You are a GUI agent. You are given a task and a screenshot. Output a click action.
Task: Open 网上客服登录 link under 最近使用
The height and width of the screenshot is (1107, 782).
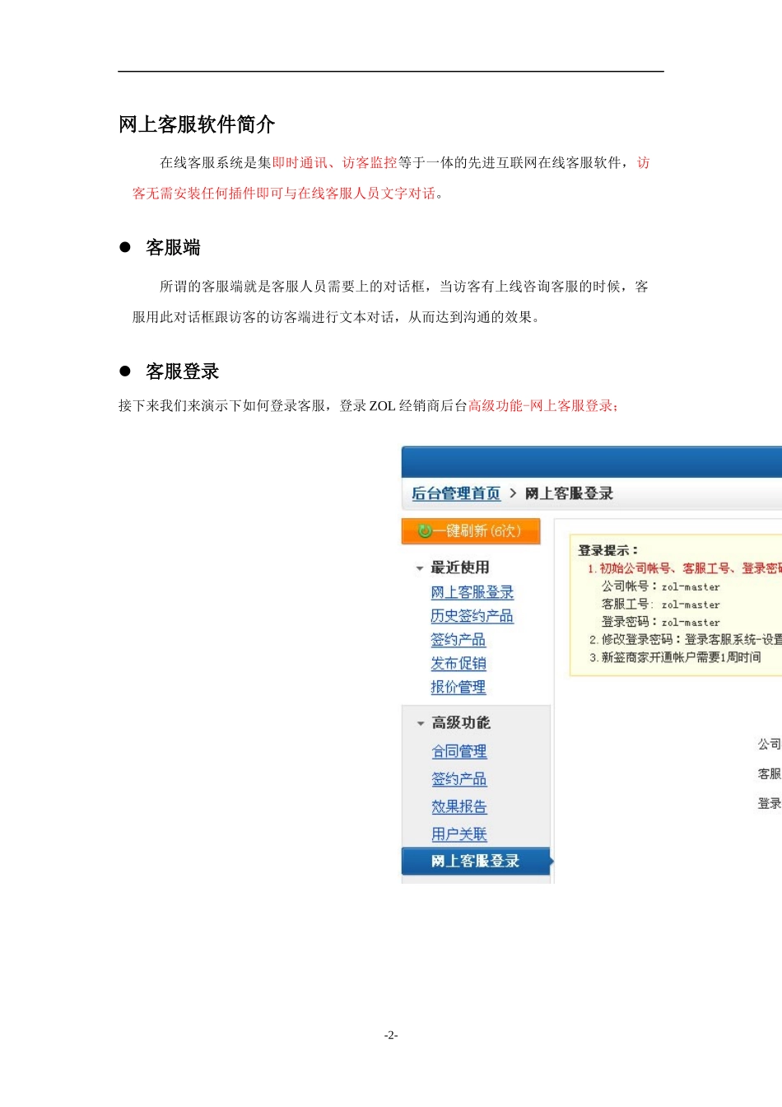click(x=472, y=592)
